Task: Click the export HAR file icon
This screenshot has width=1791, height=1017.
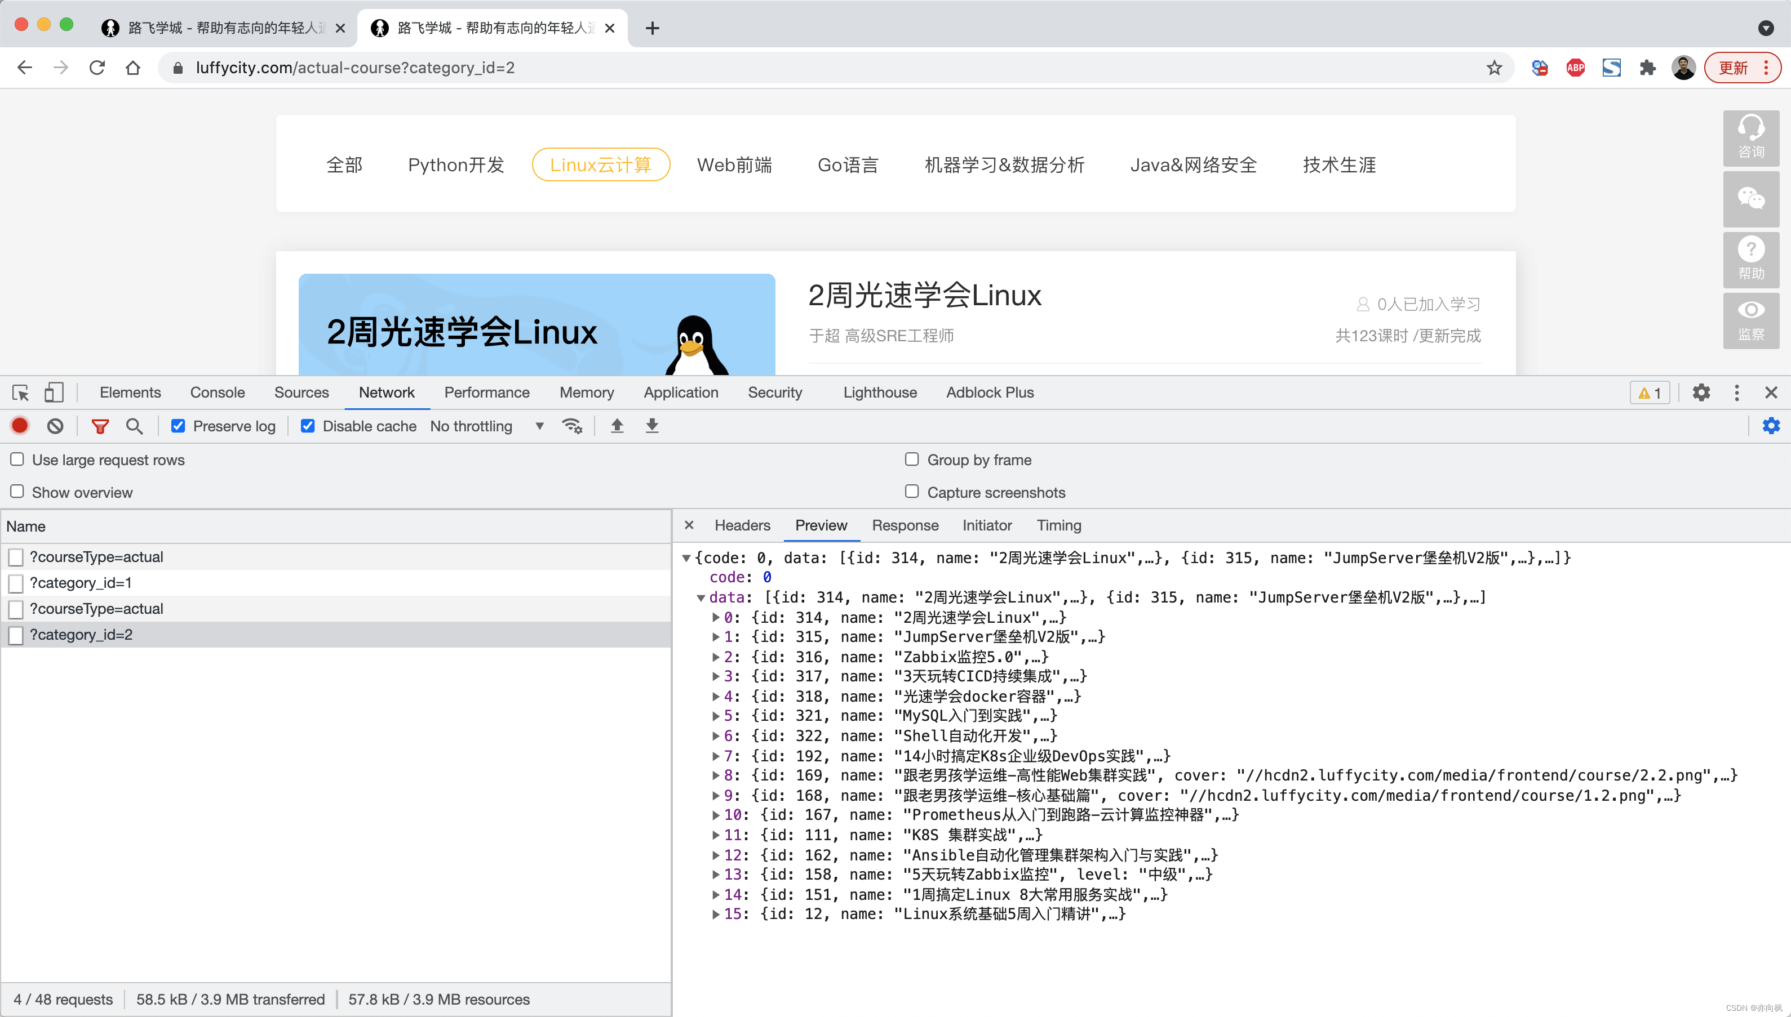Action: 651,426
